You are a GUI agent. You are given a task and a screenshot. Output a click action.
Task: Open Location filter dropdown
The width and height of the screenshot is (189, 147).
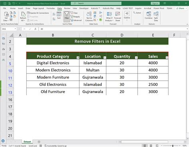pos(105,58)
